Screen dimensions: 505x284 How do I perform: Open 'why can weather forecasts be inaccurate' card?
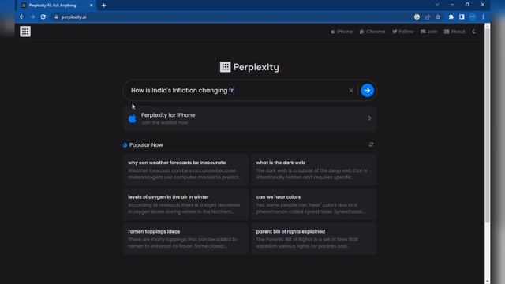click(x=185, y=170)
